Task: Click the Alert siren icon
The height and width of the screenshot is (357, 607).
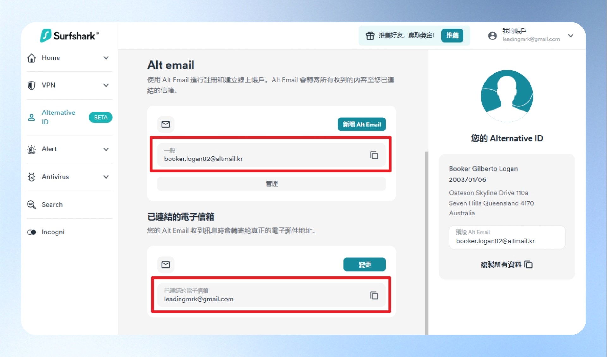Action: pyautogui.click(x=32, y=149)
